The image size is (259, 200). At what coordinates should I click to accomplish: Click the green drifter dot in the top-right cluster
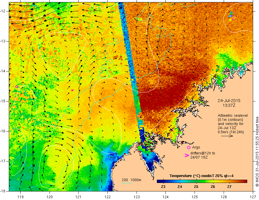pos(231,14)
